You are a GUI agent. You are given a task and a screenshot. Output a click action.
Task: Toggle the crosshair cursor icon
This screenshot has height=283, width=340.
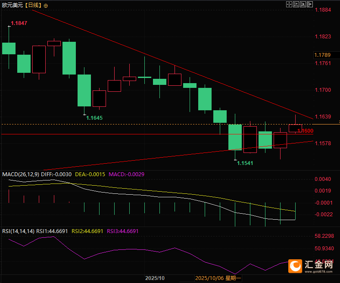click(289, 4)
